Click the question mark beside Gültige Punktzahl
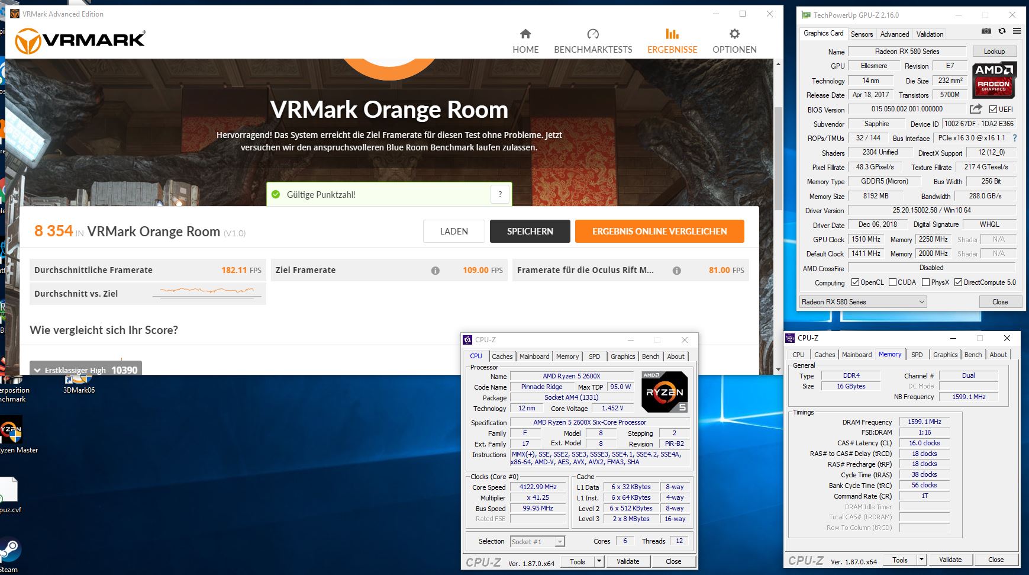 click(x=500, y=194)
